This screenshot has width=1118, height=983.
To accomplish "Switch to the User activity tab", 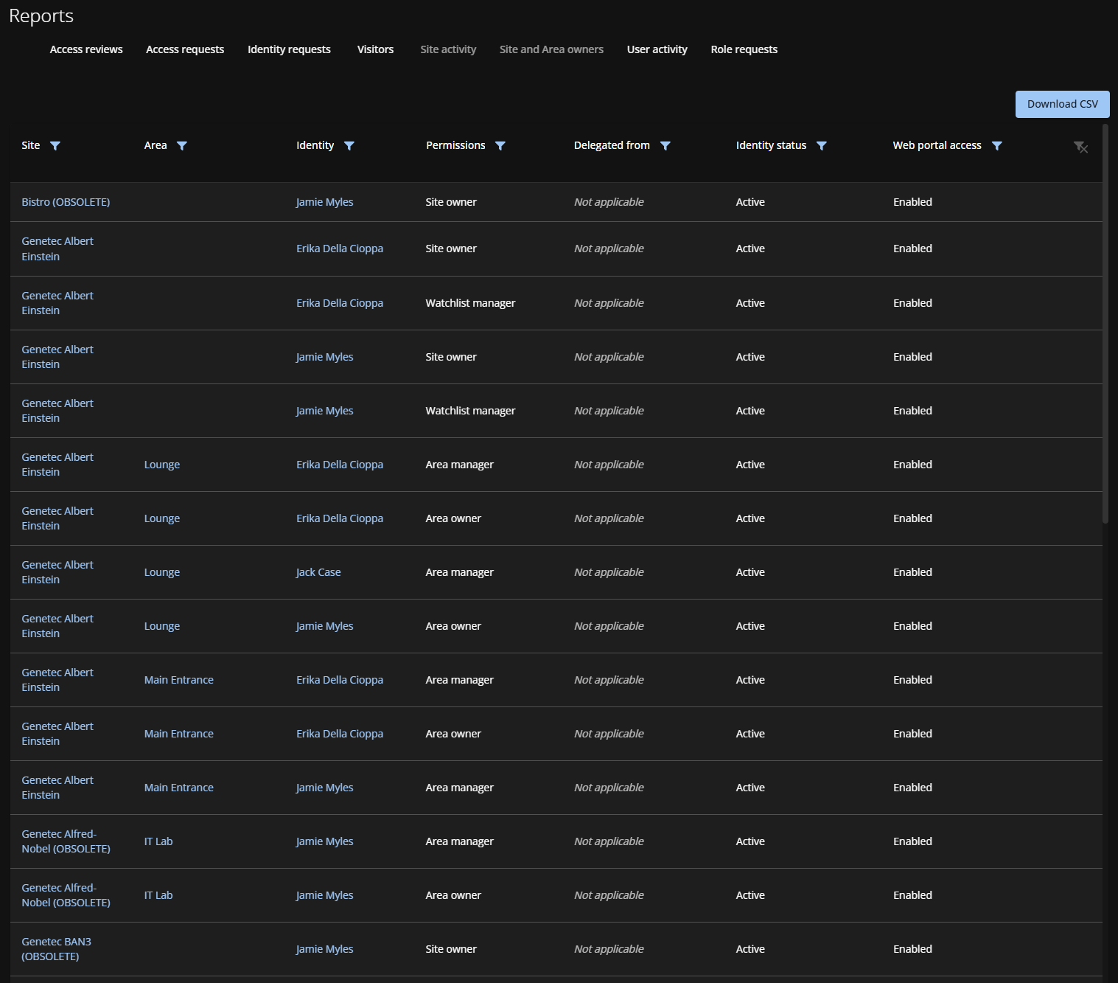I will pyautogui.click(x=657, y=49).
